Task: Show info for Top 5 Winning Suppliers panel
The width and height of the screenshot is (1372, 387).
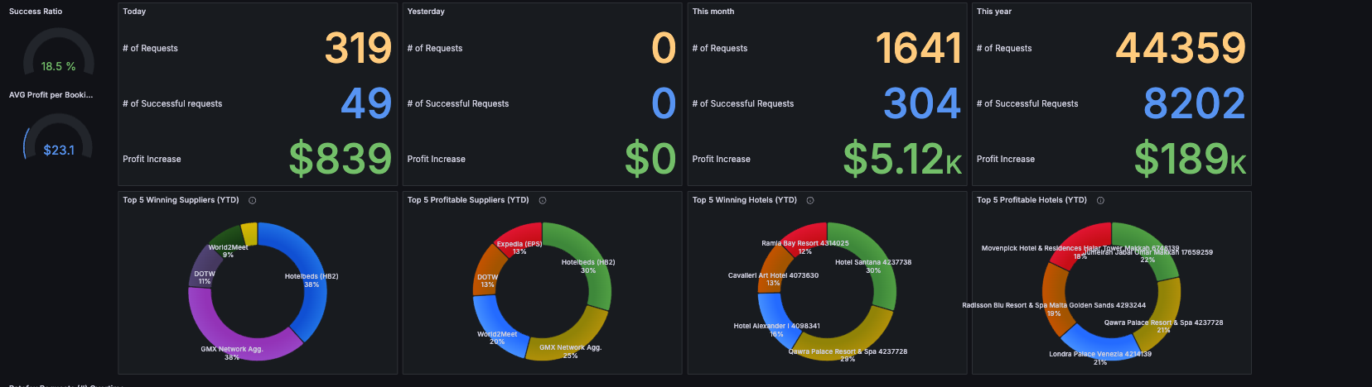Action: tap(253, 200)
